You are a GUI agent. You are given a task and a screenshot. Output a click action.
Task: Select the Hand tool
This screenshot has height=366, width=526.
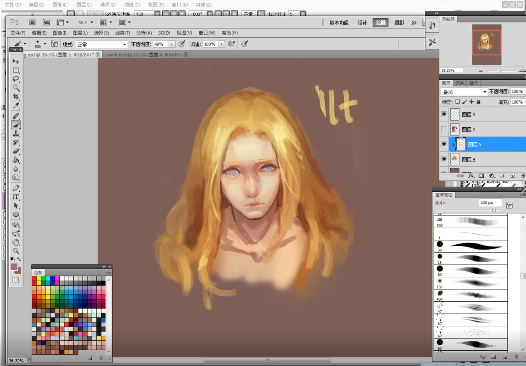point(16,242)
